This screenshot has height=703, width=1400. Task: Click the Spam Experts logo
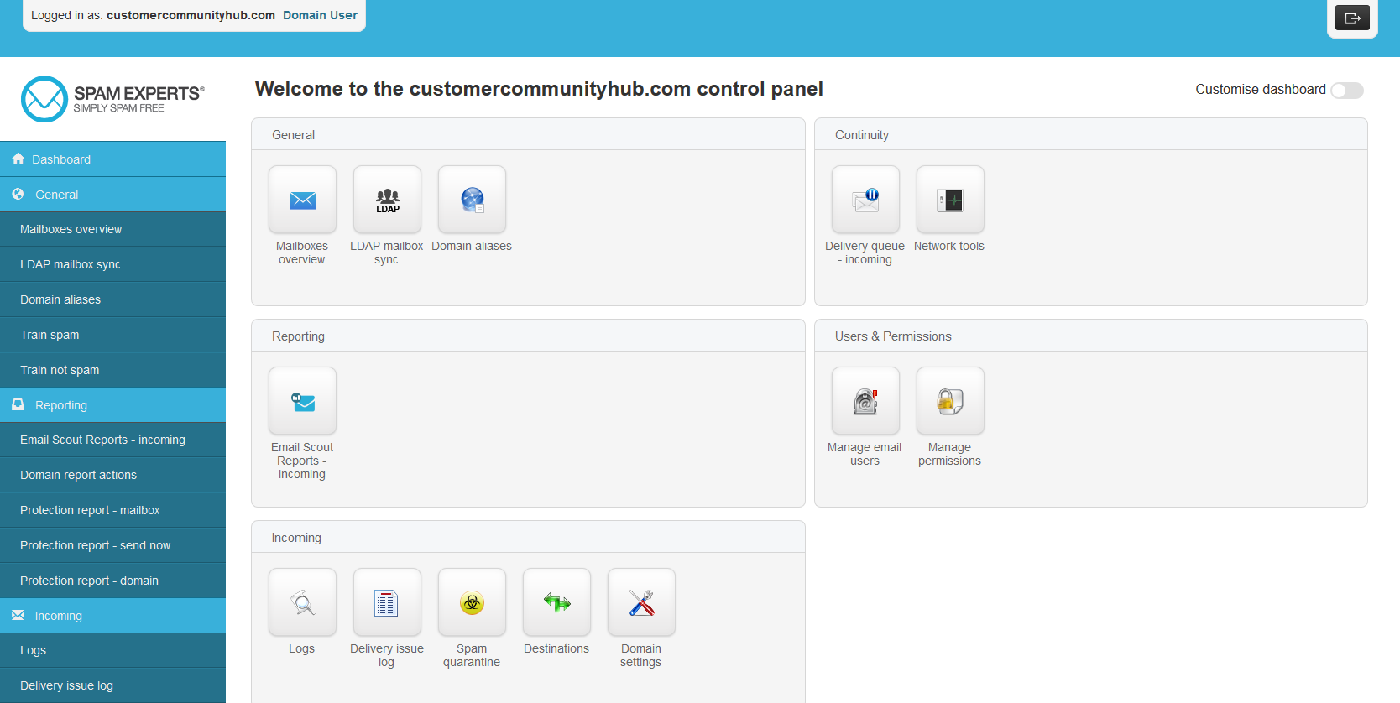pos(112,99)
